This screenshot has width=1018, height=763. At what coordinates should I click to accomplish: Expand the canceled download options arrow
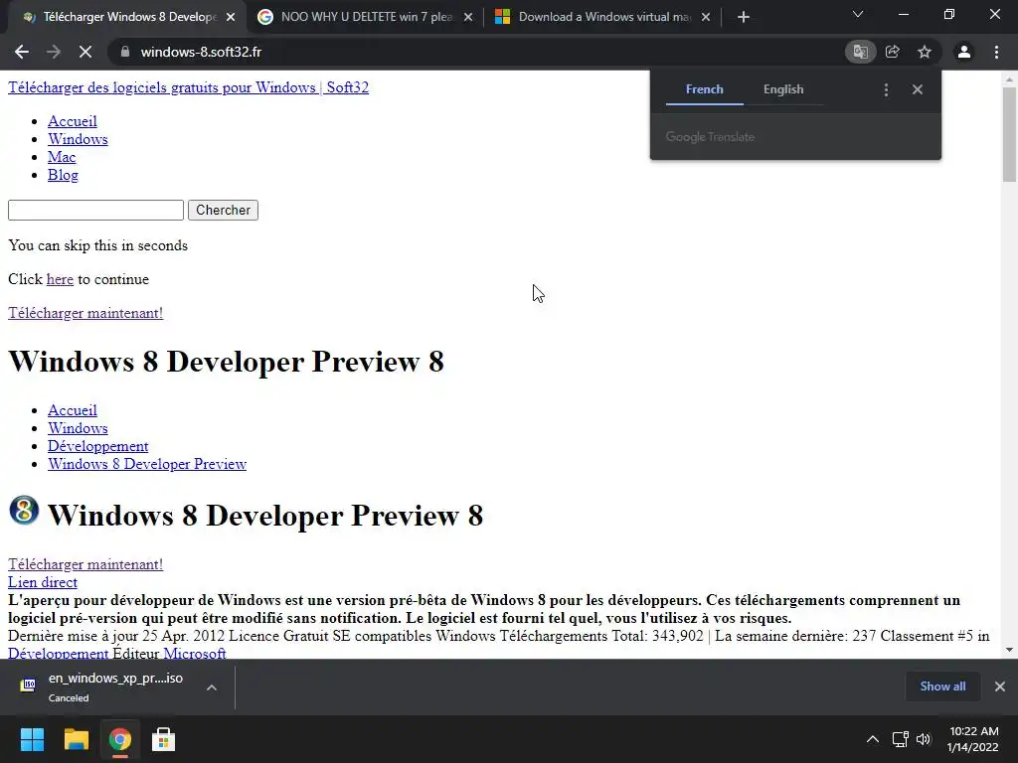coord(212,687)
